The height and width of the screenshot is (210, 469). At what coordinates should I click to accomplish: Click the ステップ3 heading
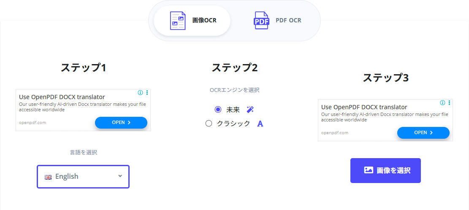[385, 78]
